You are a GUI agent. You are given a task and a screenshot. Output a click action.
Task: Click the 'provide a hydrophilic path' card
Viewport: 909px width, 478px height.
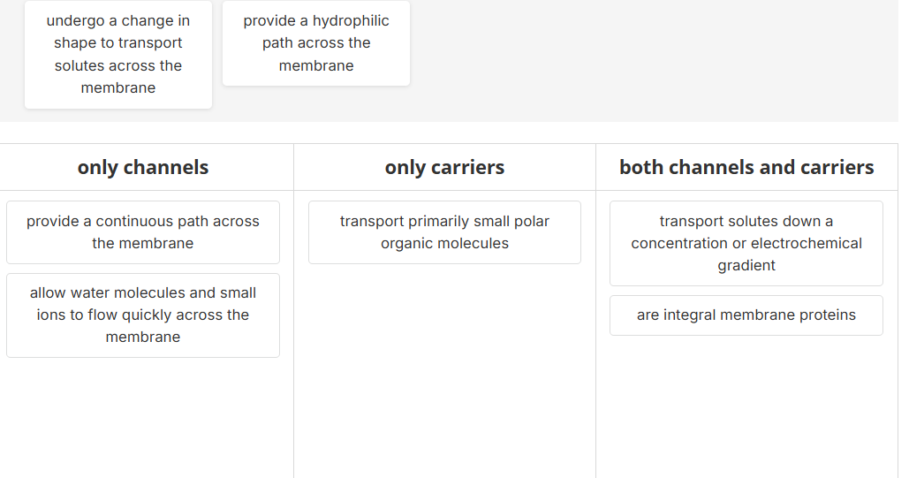(316, 42)
